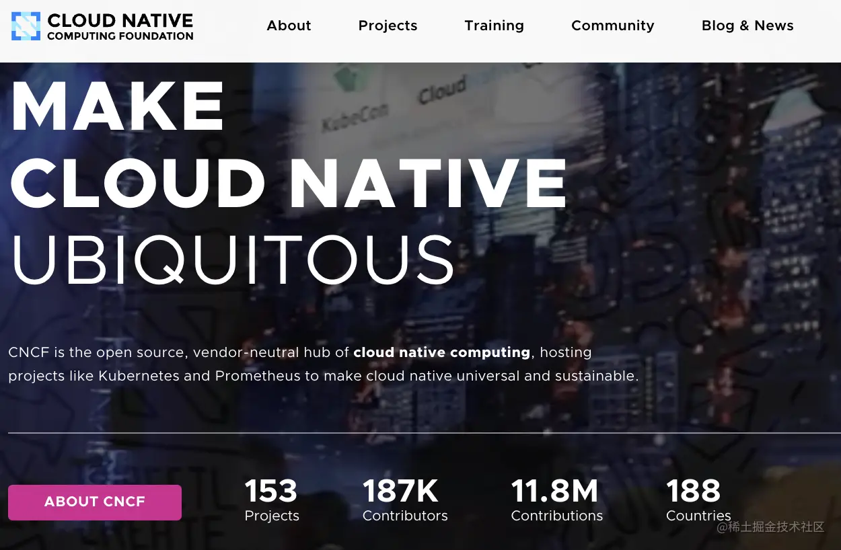Click the 'UBIQUITOUS' headline text
This screenshot has width=841, height=550.
(233, 260)
